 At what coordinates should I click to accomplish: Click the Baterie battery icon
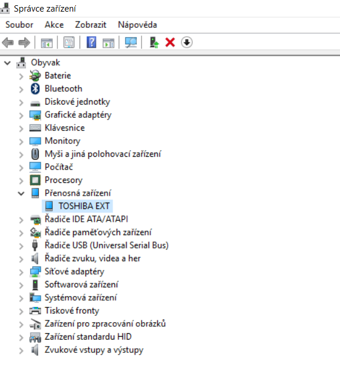point(35,75)
